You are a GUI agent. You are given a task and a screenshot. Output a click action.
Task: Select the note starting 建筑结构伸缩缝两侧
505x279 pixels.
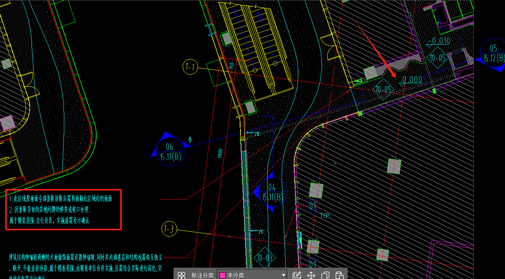click(85, 258)
